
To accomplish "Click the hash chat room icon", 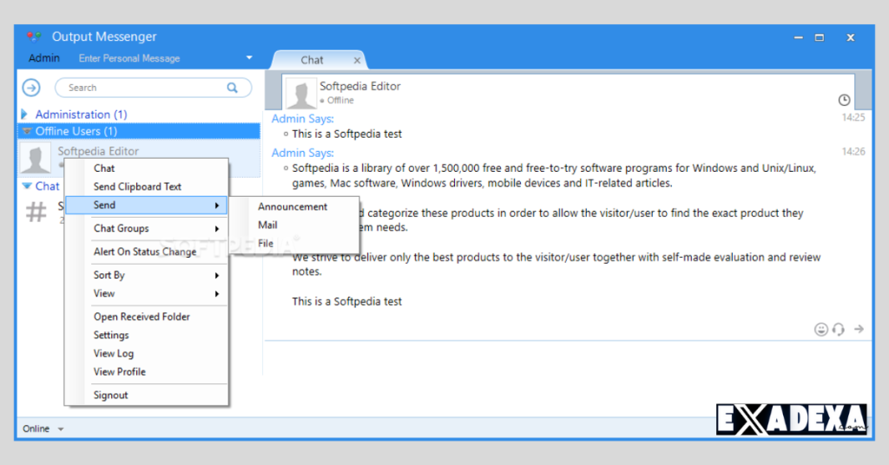I will tap(36, 213).
